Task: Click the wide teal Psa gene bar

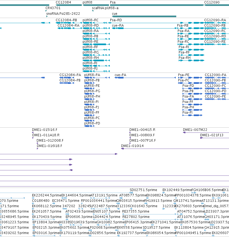Action: point(157,5)
